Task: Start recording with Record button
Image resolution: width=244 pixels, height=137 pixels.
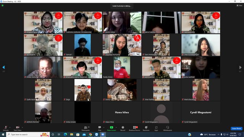Action: pyautogui.click(x=123, y=128)
